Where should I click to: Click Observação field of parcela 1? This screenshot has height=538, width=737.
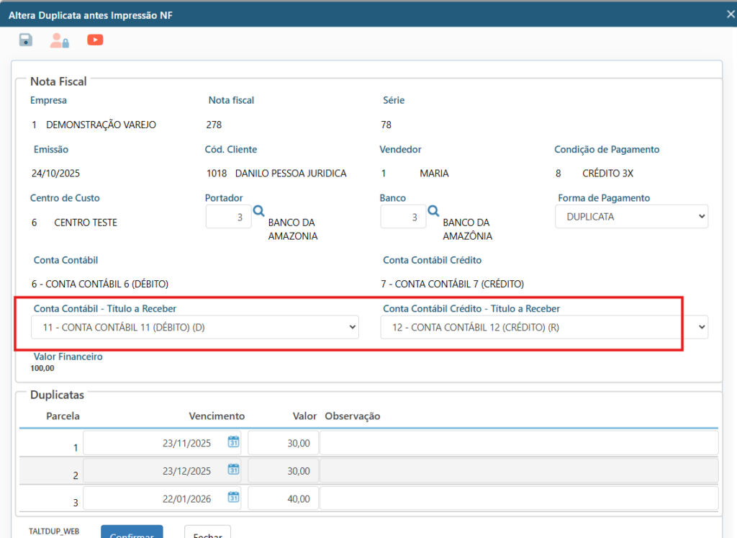pos(518,443)
